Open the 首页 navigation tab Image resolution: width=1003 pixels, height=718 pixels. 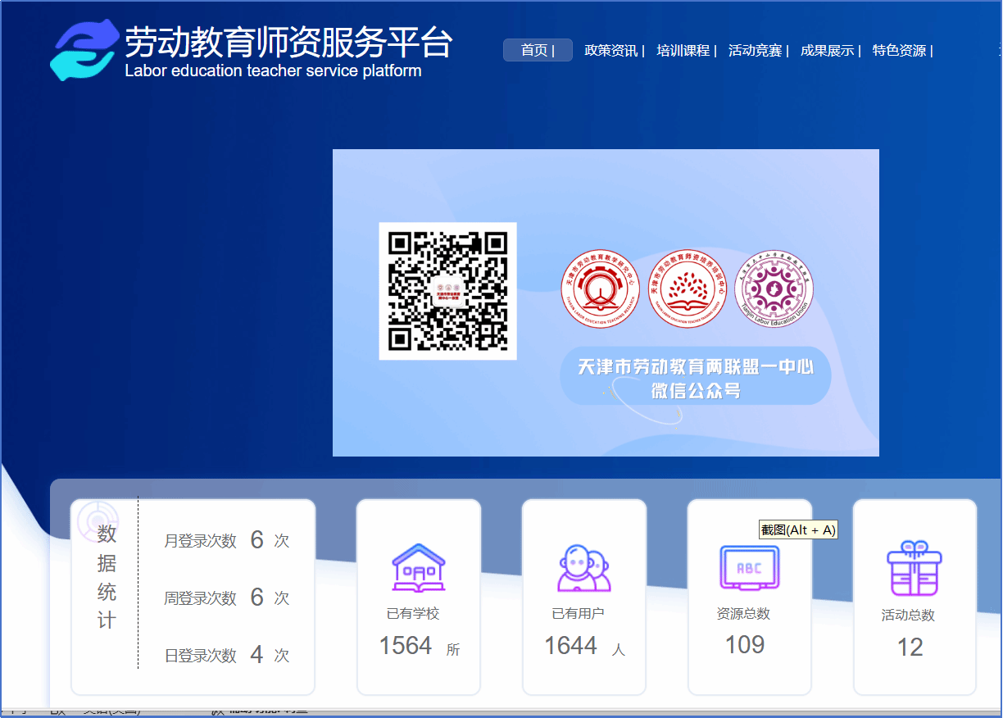pyautogui.click(x=538, y=50)
